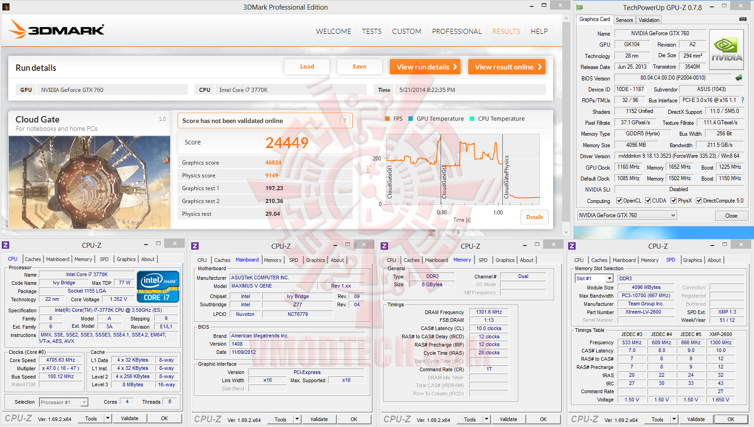The height and width of the screenshot is (427, 754).
Task: Click OK in the CPU-Z Motherboard window
Action: [x=354, y=419]
